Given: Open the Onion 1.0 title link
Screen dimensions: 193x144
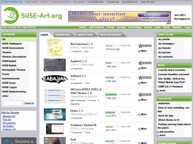Looking at the screenshot, I should pyautogui.click(x=76, y=111).
